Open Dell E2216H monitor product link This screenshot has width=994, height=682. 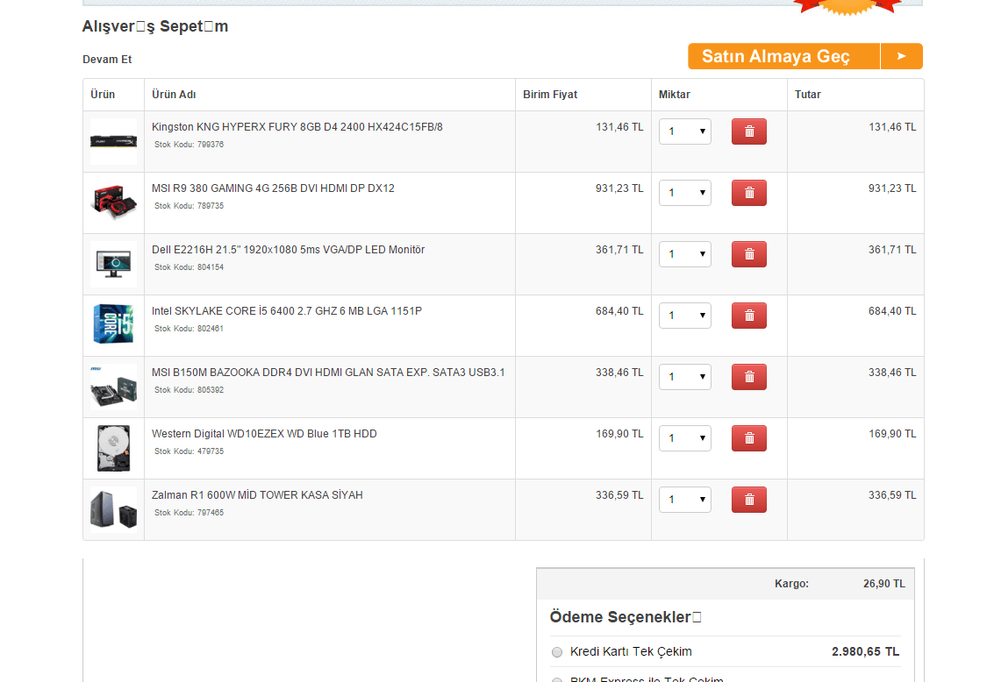tap(289, 250)
